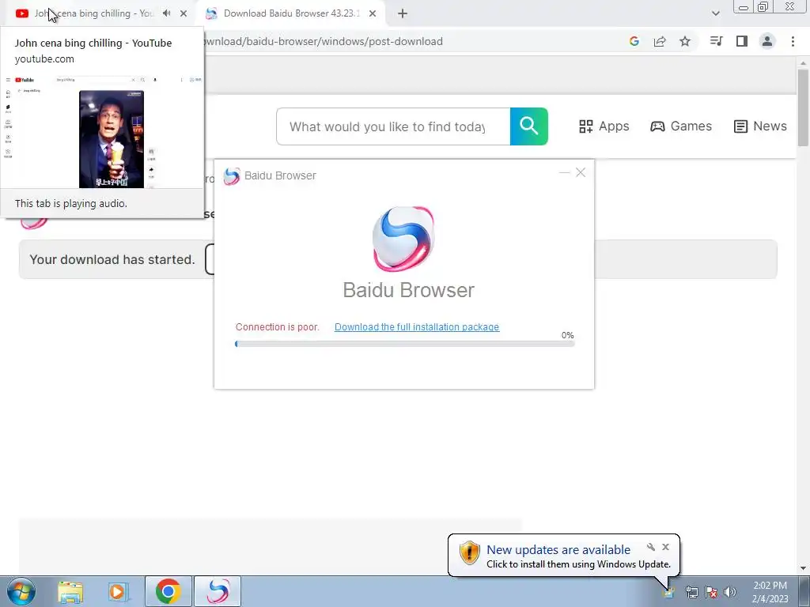Open the volume speaker tray icon
Image resolution: width=810 pixels, height=607 pixels.
[730, 592]
